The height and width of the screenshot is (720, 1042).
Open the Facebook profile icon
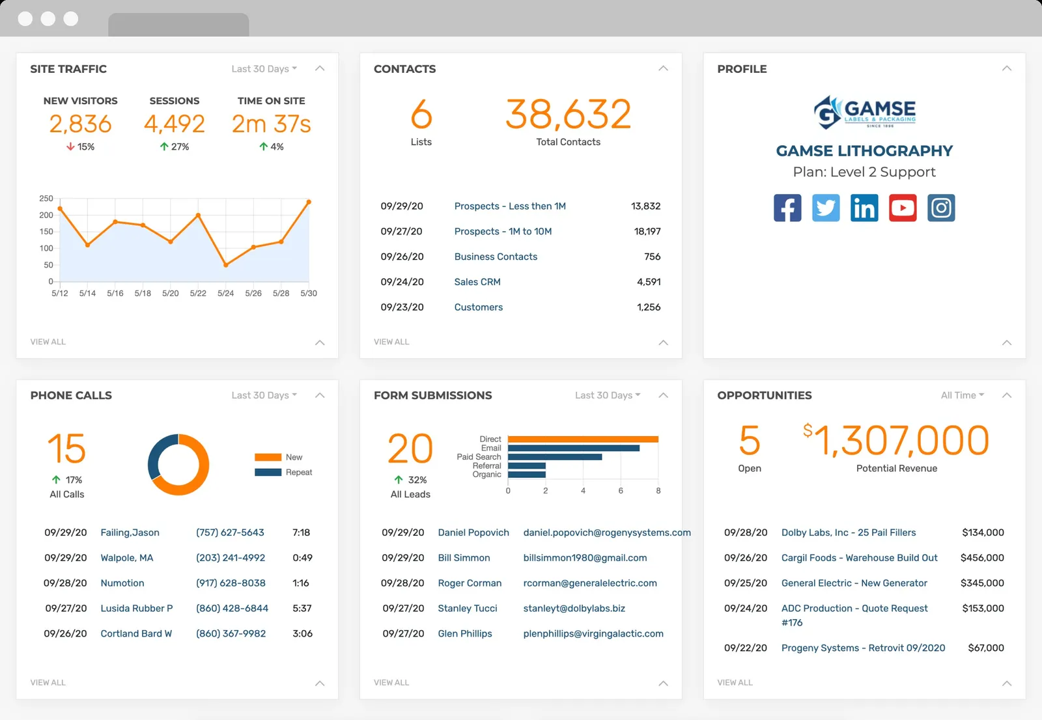click(x=787, y=208)
